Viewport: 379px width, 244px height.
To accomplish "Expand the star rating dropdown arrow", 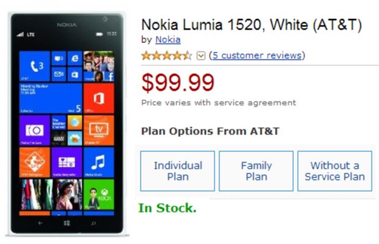I will pos(201,56).
